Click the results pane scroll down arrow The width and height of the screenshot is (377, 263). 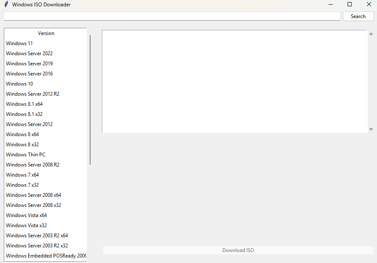(371, 129)
